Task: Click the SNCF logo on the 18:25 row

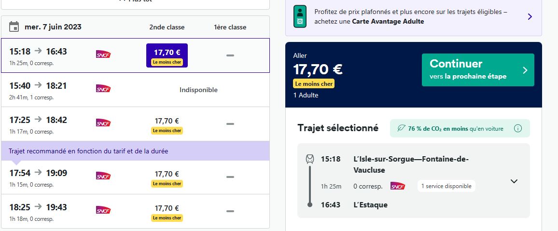Action: pyautogui.click(x=103, y=210)
